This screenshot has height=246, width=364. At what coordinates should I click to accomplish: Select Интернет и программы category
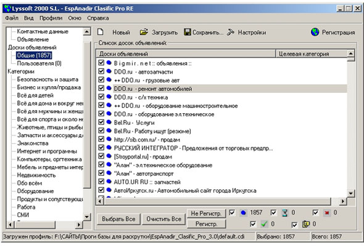[x=47, y=151]
